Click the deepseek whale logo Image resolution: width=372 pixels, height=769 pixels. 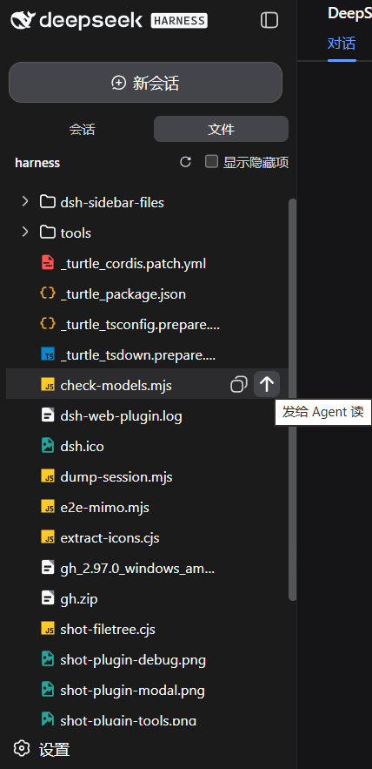(23, 21)
